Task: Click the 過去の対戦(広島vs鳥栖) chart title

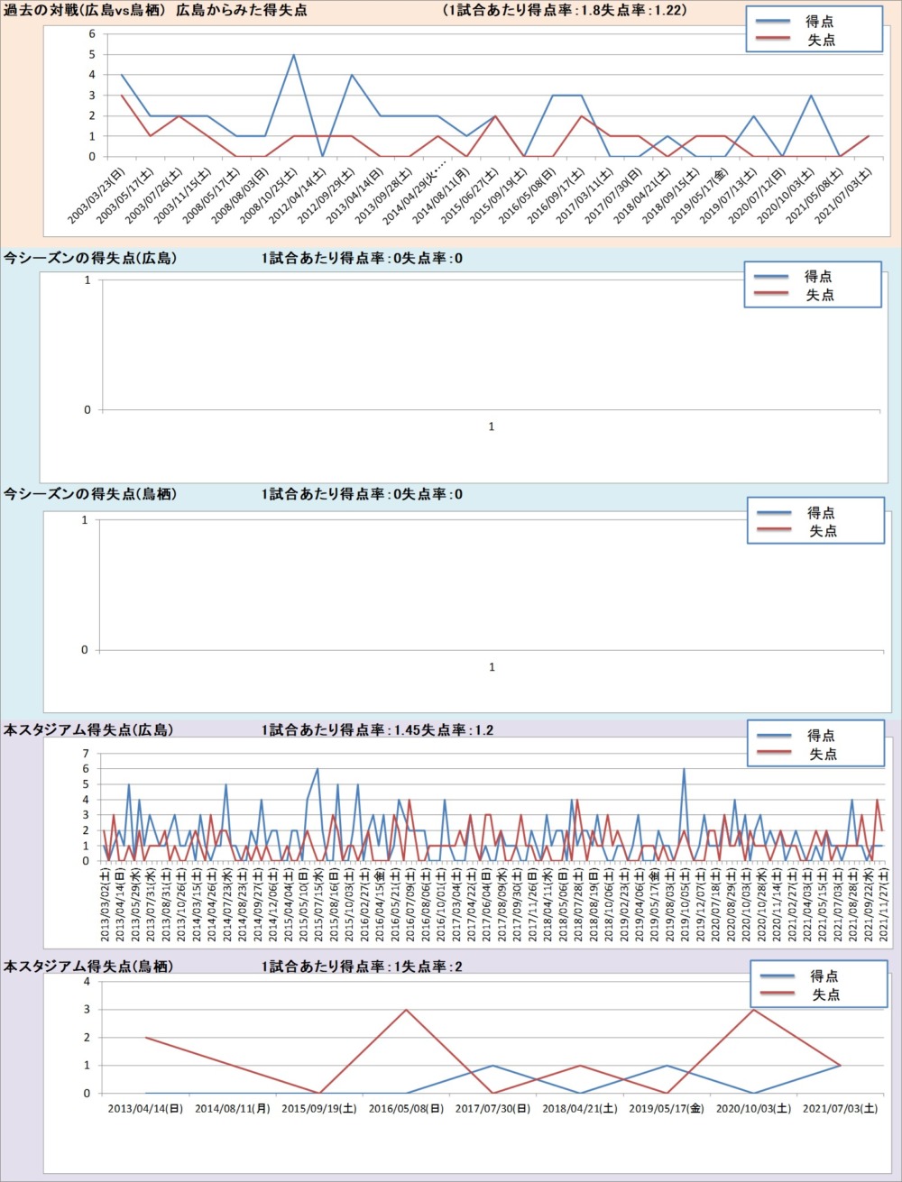Action: pos(154,11)
